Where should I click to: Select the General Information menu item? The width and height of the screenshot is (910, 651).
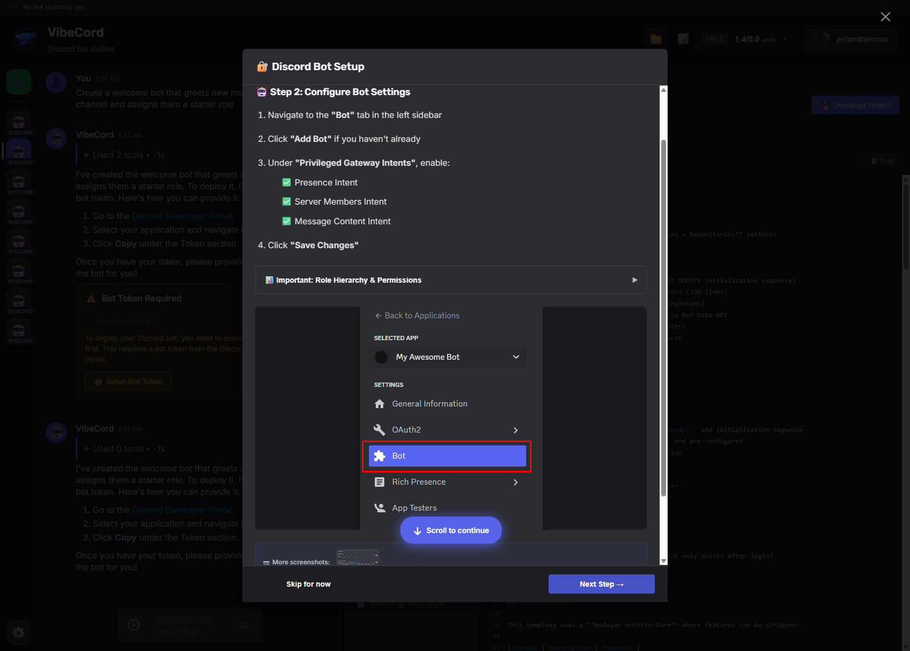point(429,404)
